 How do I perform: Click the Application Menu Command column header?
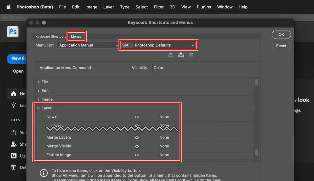pyautogui.click(x=65, y=68)
